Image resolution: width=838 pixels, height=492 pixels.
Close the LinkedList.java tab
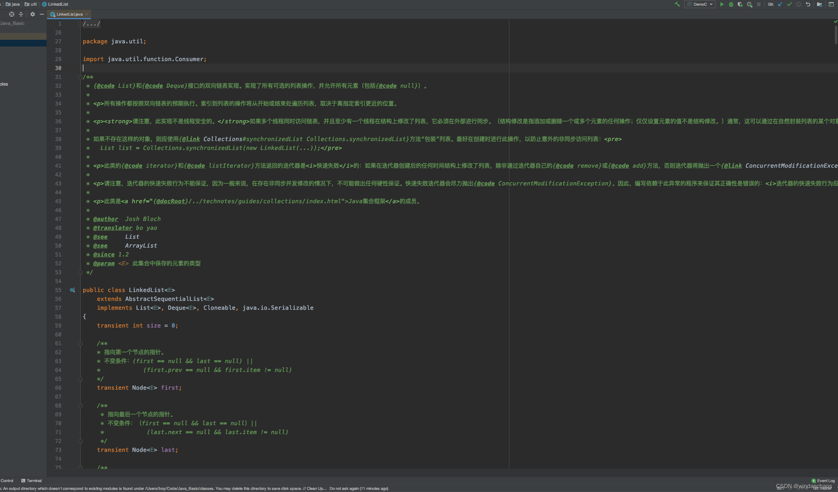(x=87, y=14)
